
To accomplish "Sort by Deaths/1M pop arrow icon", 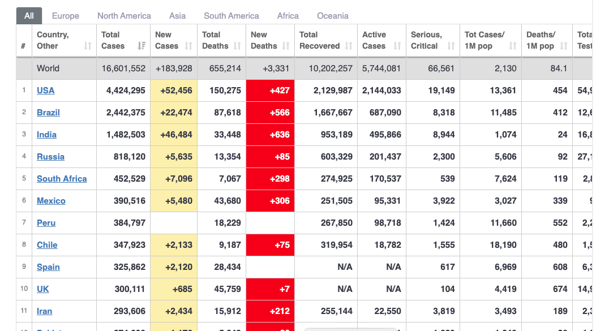I will (x=564, y=46).
